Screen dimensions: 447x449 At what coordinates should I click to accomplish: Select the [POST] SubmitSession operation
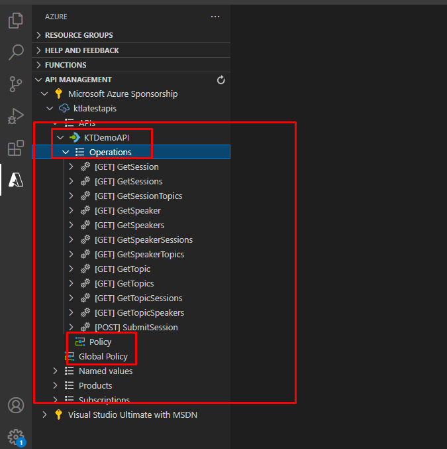136,328
